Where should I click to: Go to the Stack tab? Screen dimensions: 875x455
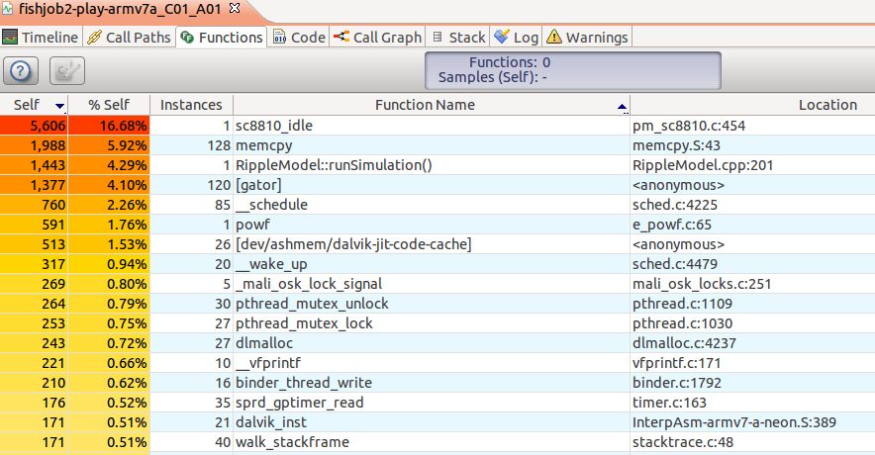click(458, 38)
